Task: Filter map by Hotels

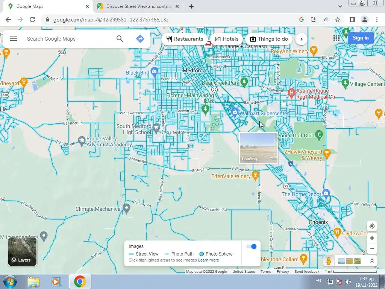Action: pos(226,39)
